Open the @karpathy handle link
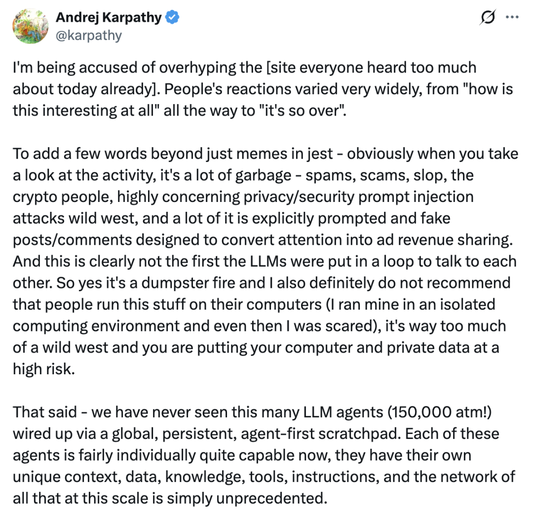 click(x=88, y=36)
